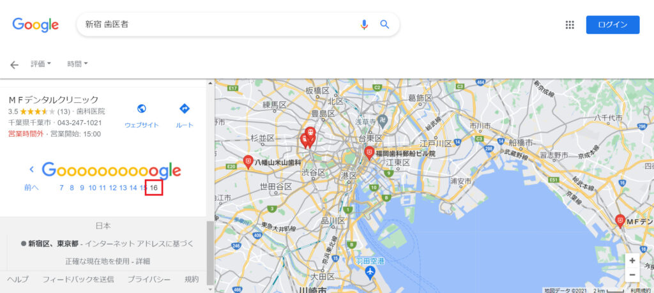Zoom in on the map

(632, 260)
